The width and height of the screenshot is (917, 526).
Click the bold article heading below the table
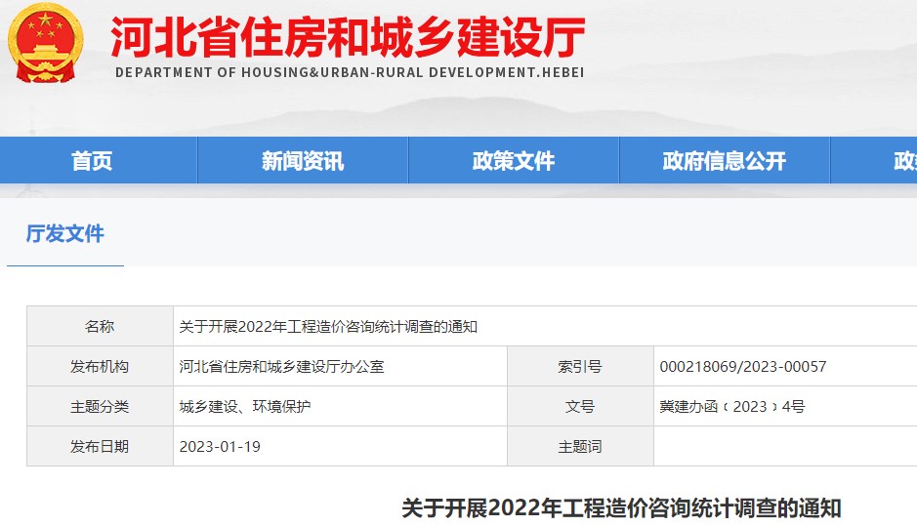click(621, 508)
